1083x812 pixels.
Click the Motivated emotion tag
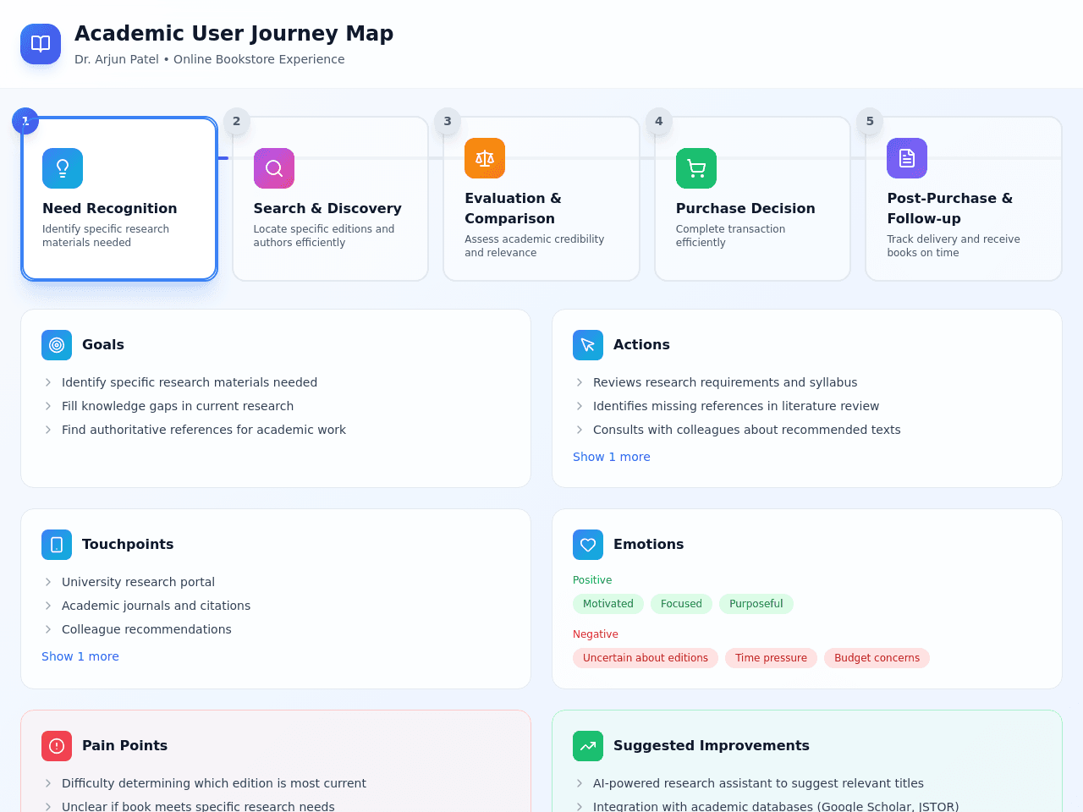pos(608,604)
